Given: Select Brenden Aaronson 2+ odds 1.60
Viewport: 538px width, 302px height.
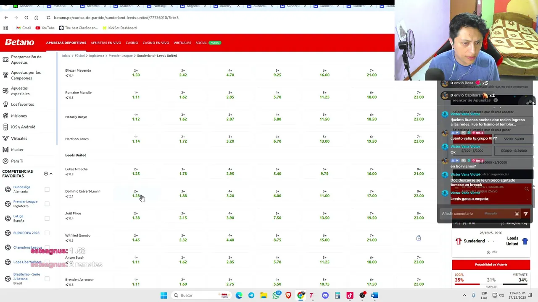Looking at the screenshot, I should [x=183, y=282].
